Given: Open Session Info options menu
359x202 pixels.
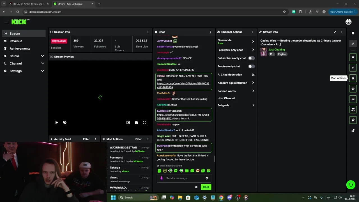Looking at the screenshot, I should 148,32.
